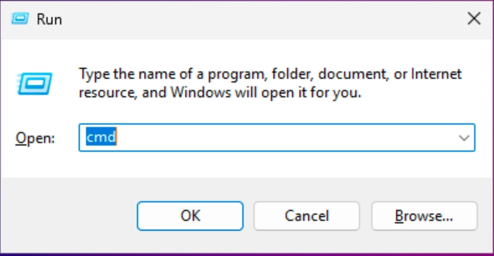This screenshot has width=494, height=256.
Task: Click the "Open:" label
Action: [x=35, y=137]
